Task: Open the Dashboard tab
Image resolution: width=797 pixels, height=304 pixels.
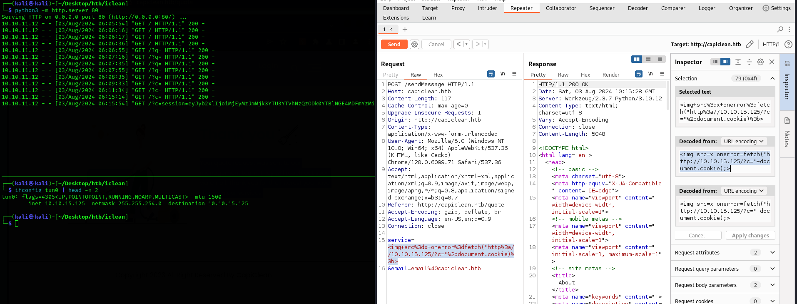Action: pos(396,8)
